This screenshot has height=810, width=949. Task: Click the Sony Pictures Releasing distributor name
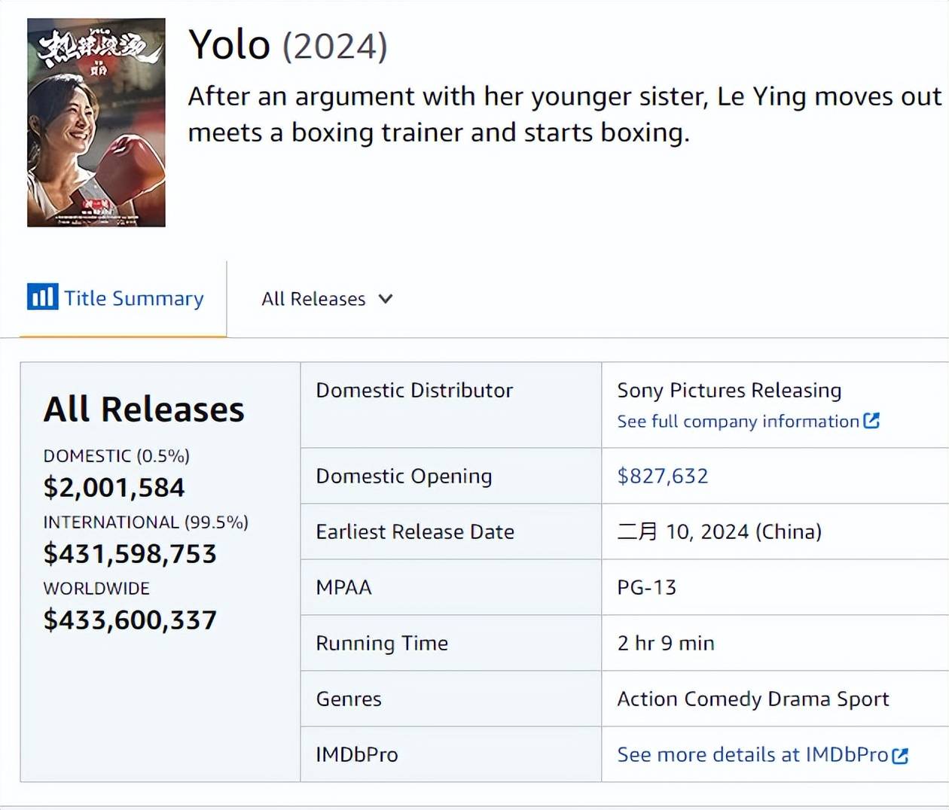(729, 390)
